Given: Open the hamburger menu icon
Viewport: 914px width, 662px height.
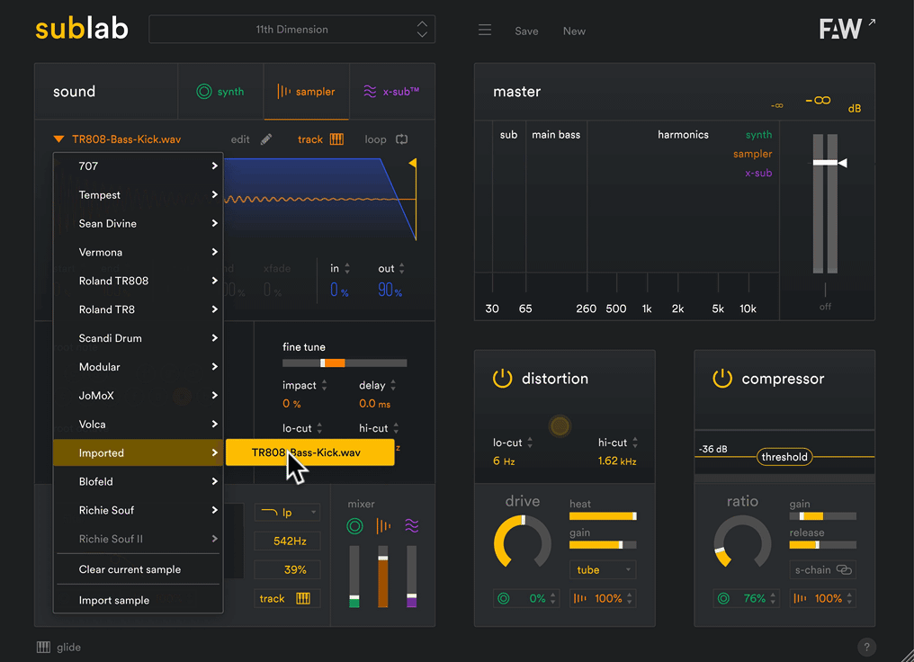Looking at the screenshot, I should (484, 31).
